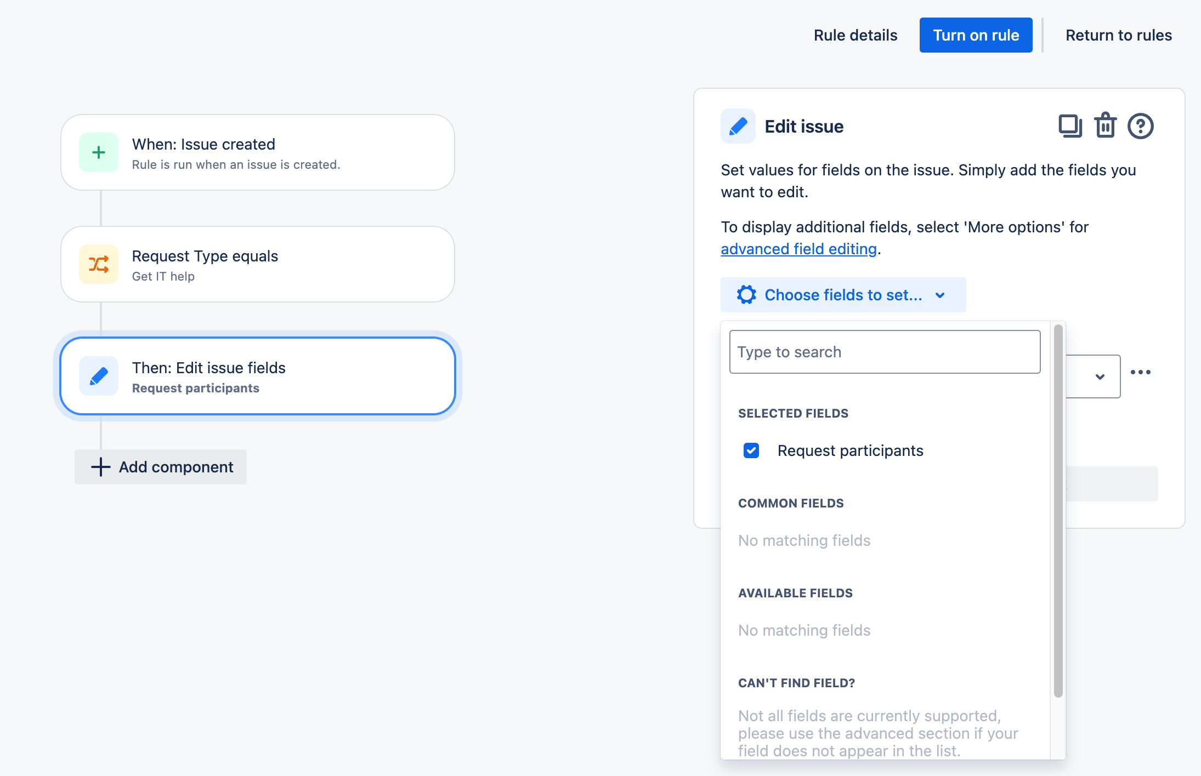1201x776 pixels.
Task: Click the green plus trigger icon
Action: pyautogui.click(x=99, y=152)
